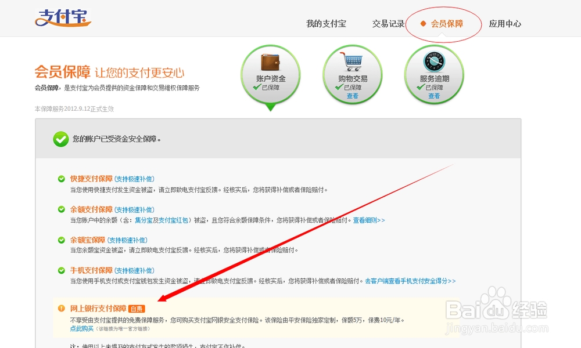Open 我的支付宝 menu item
Image resolution: width=581 pixels, height=348 pixels.
tap(326, 24)
